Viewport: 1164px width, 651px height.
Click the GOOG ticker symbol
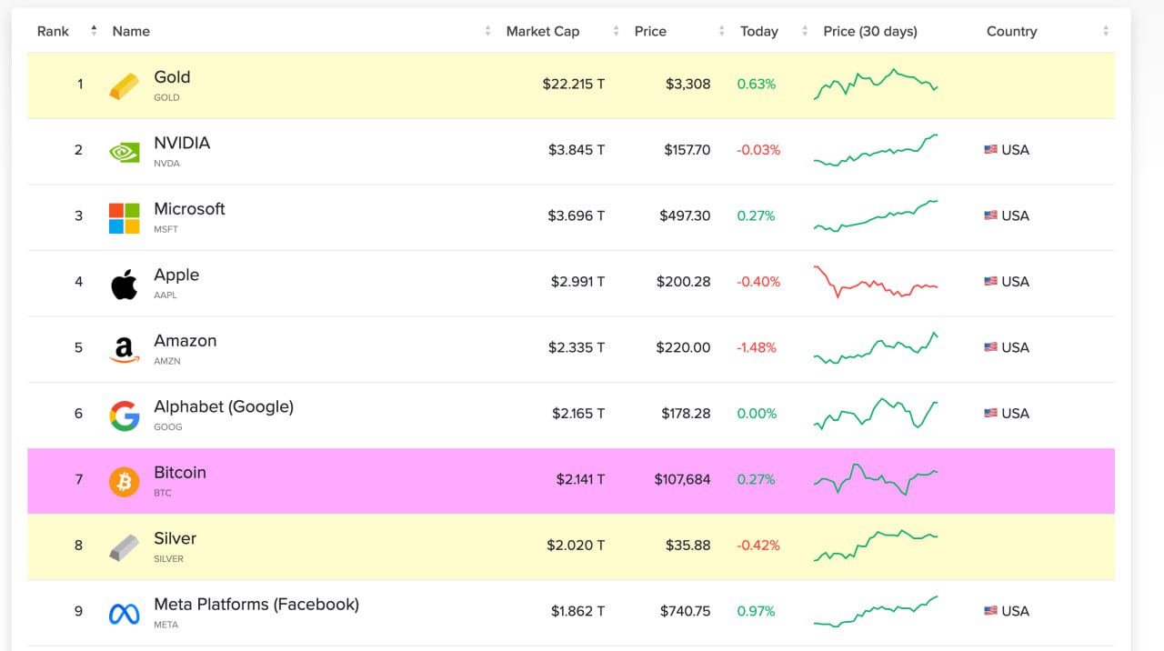click(168, 426)
